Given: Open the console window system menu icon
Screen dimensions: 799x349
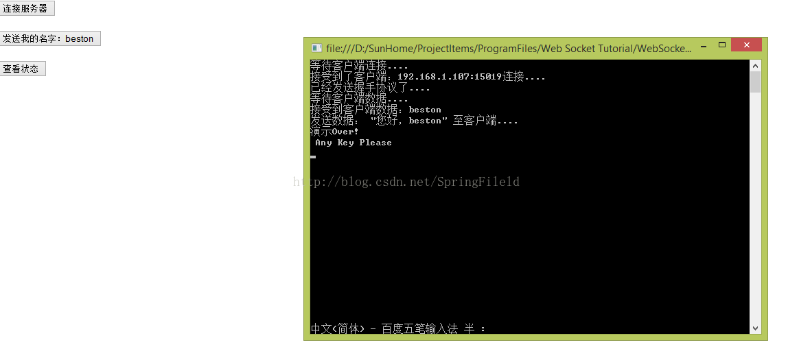Looking at the screenshot, I should tap(316, 48).
